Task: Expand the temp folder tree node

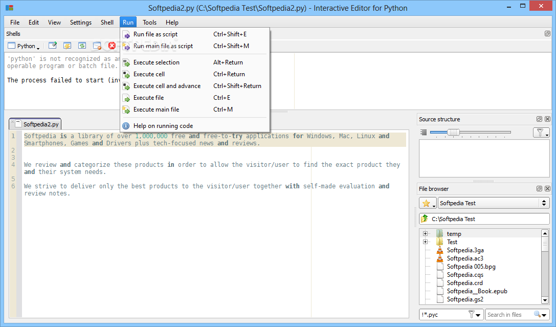Action: click(425, 234)
